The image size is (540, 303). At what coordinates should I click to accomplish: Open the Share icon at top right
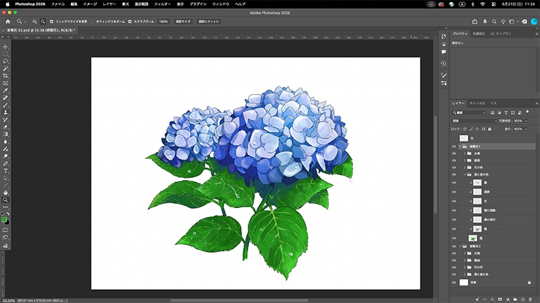coord(475,22)
